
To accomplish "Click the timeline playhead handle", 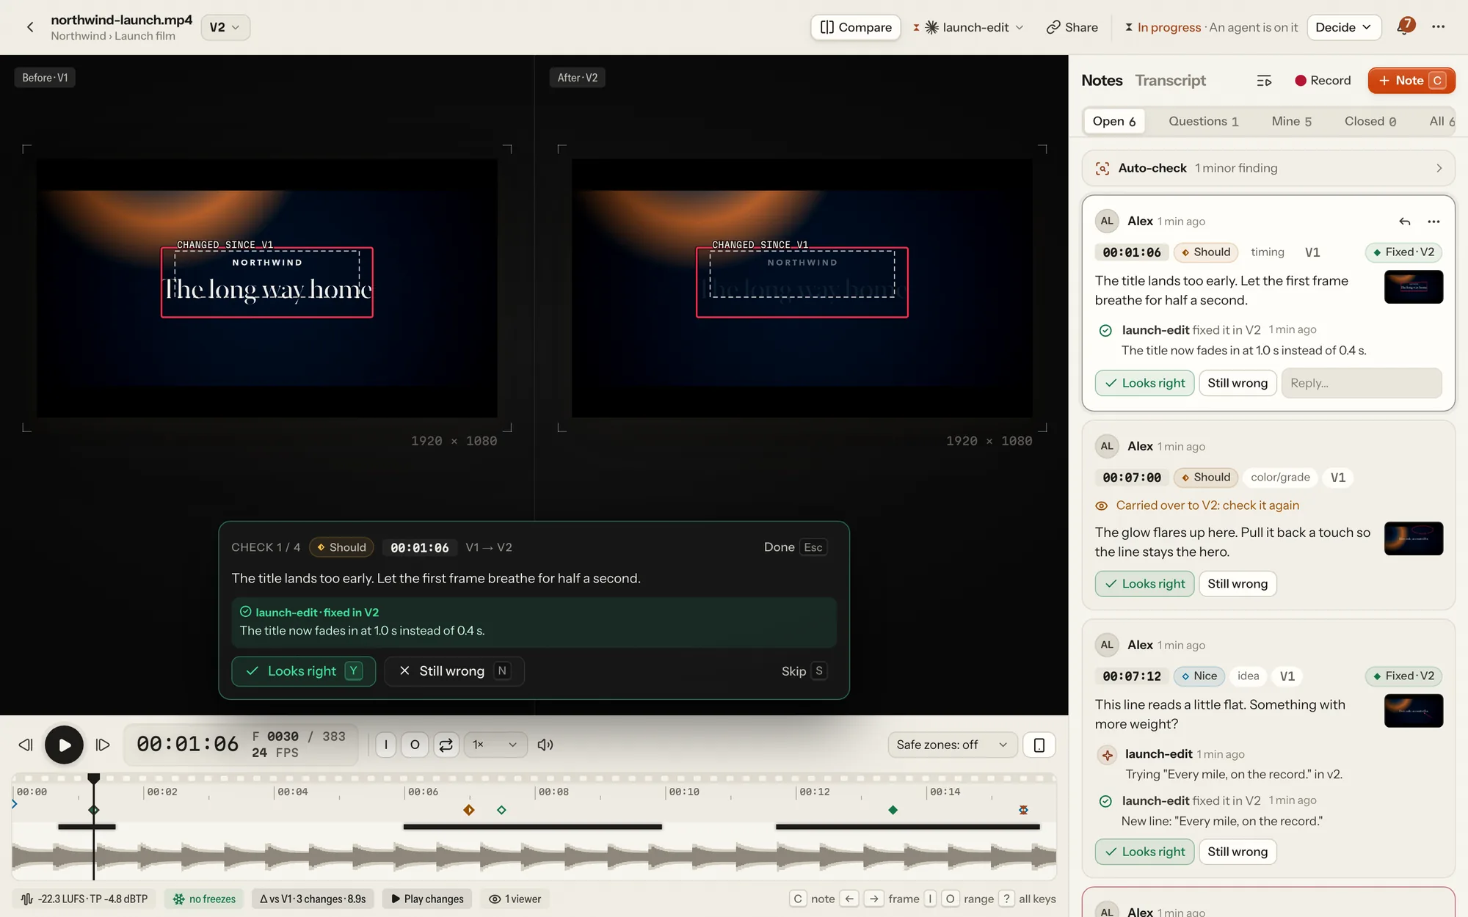I will [x=94, y=778].
